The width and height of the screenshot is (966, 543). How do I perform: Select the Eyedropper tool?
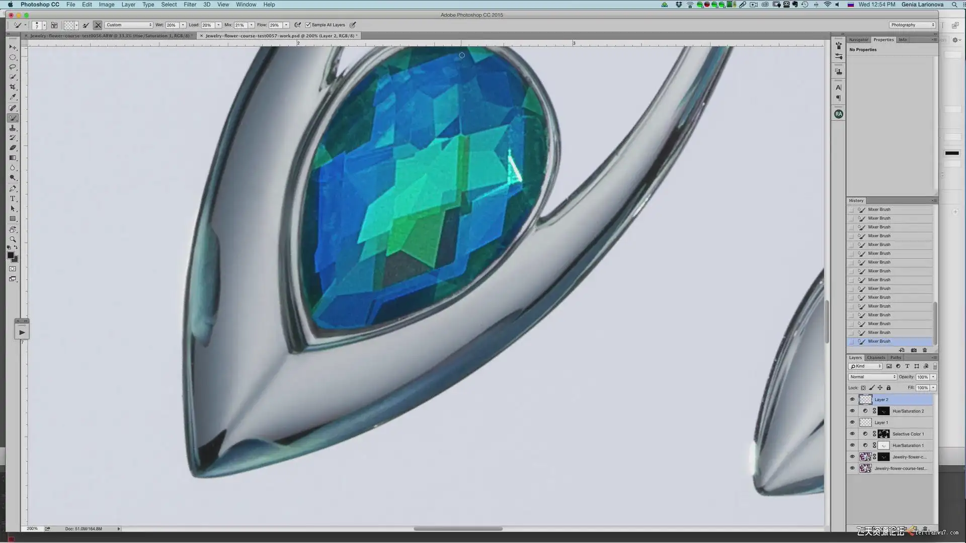[x=13, y=97]
